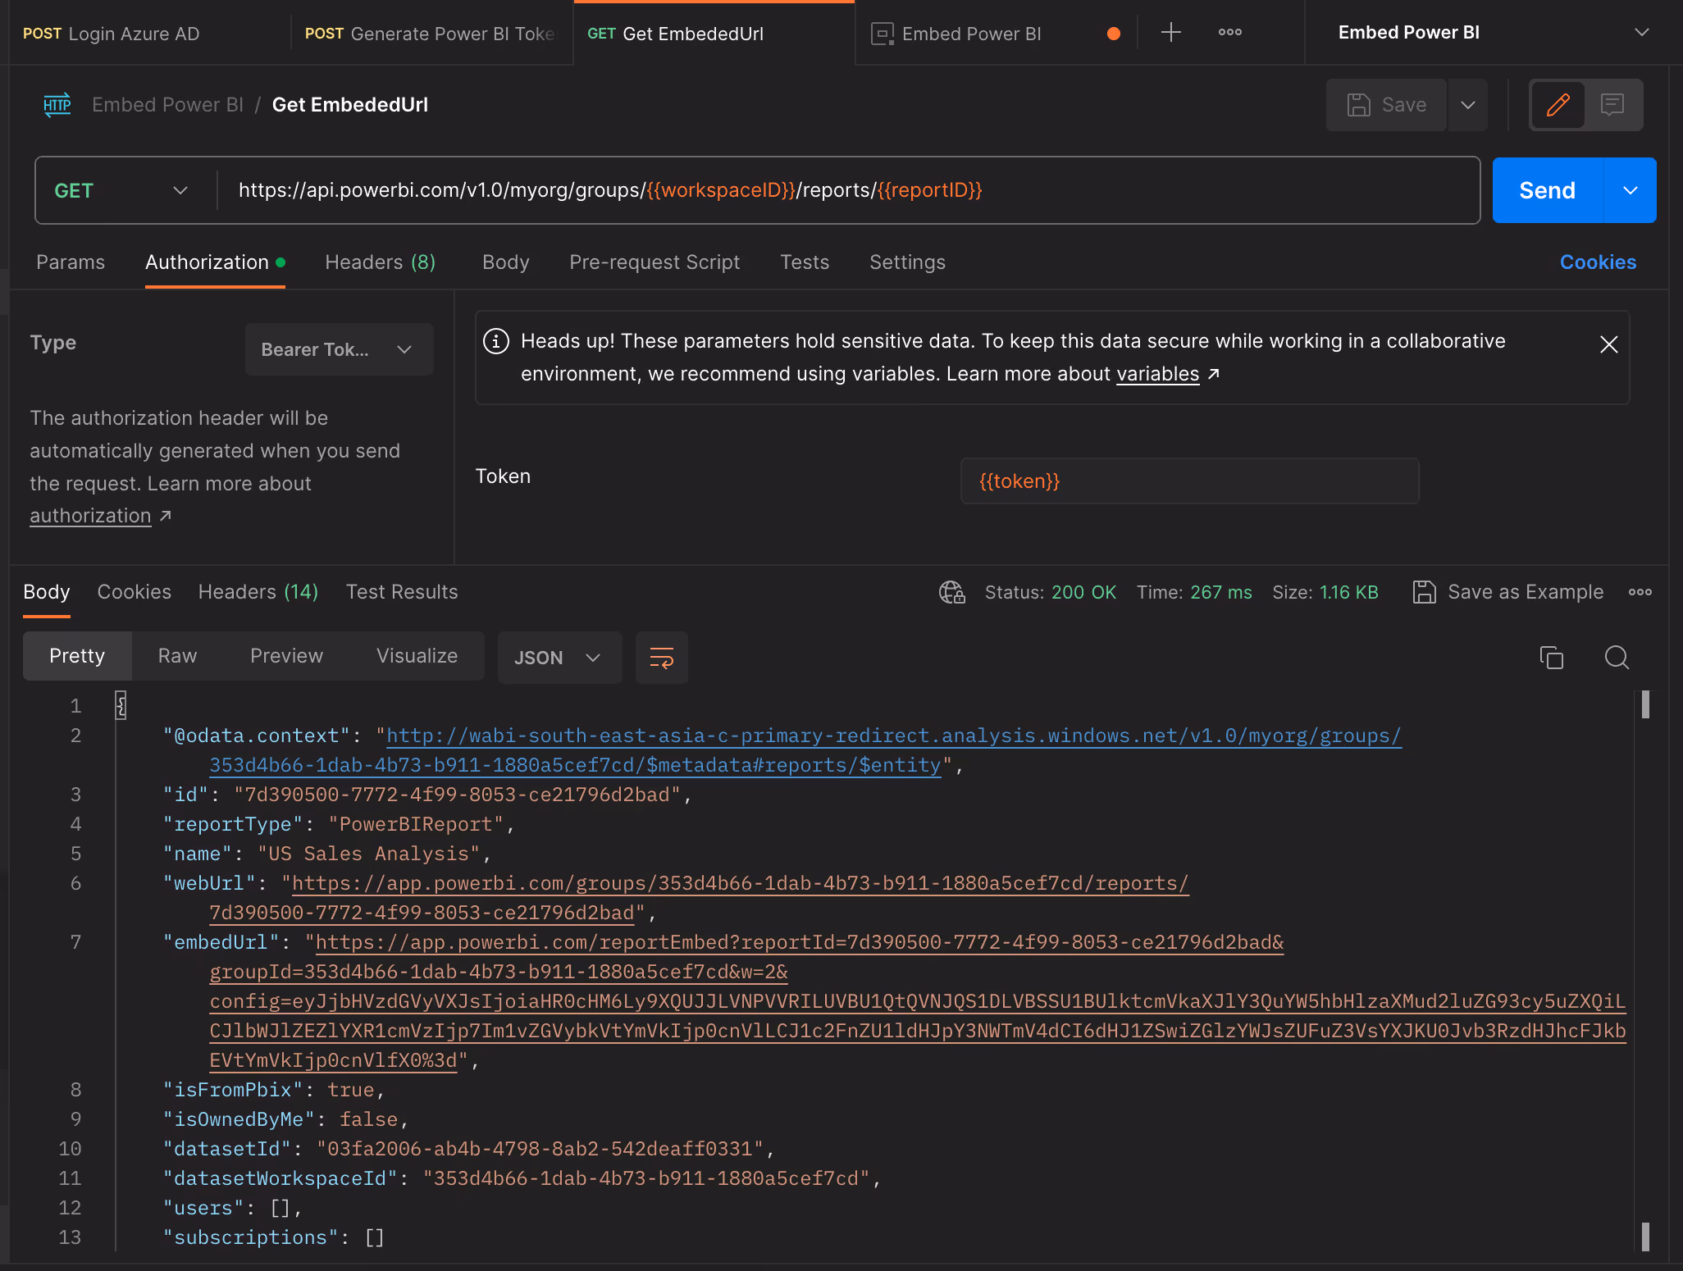The width and height of the screenshot is (1683, 1271).
Task: Open the Settings tab
Action: (x=907, y=262)
